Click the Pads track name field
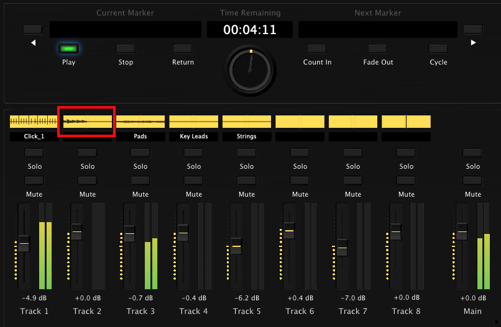The image size is (501, 327). [x=140, y=137]
